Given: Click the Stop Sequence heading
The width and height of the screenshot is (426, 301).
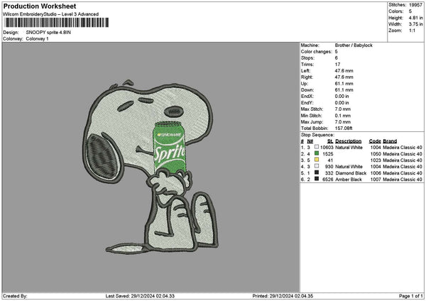Looking at the screenshot, I should [317, 135].
